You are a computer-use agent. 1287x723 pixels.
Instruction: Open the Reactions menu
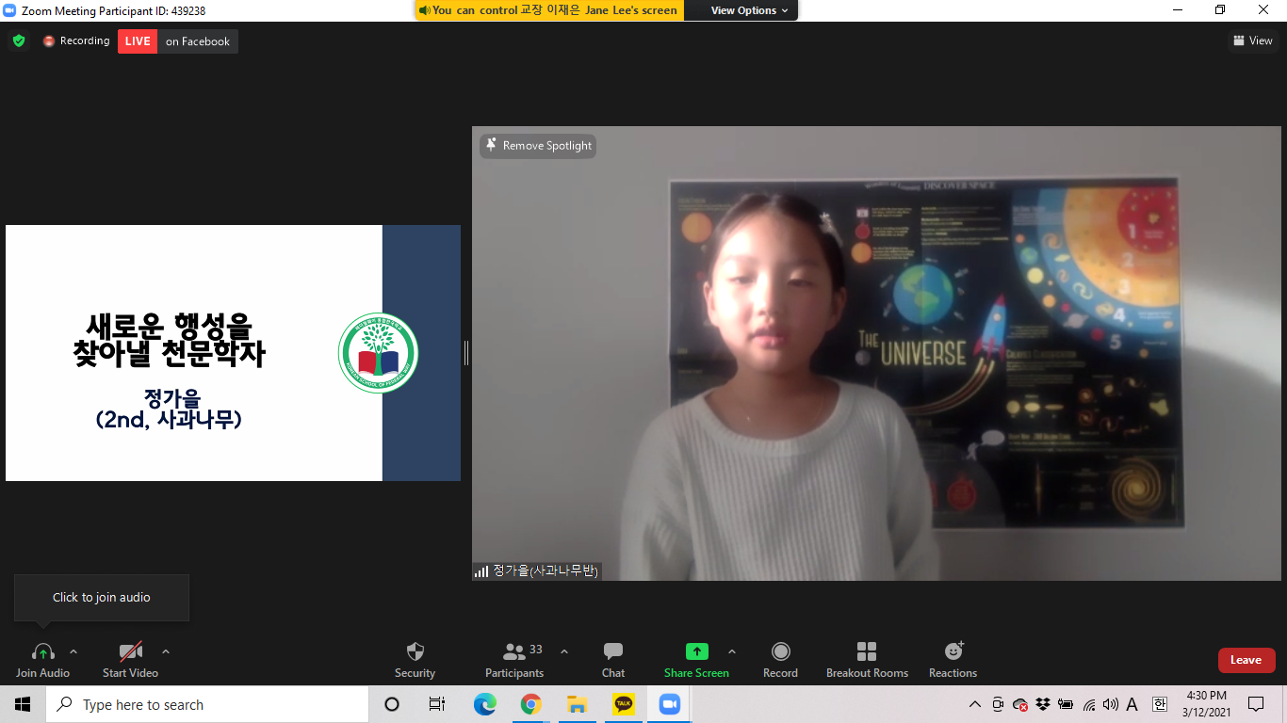(x=953, y=651)
